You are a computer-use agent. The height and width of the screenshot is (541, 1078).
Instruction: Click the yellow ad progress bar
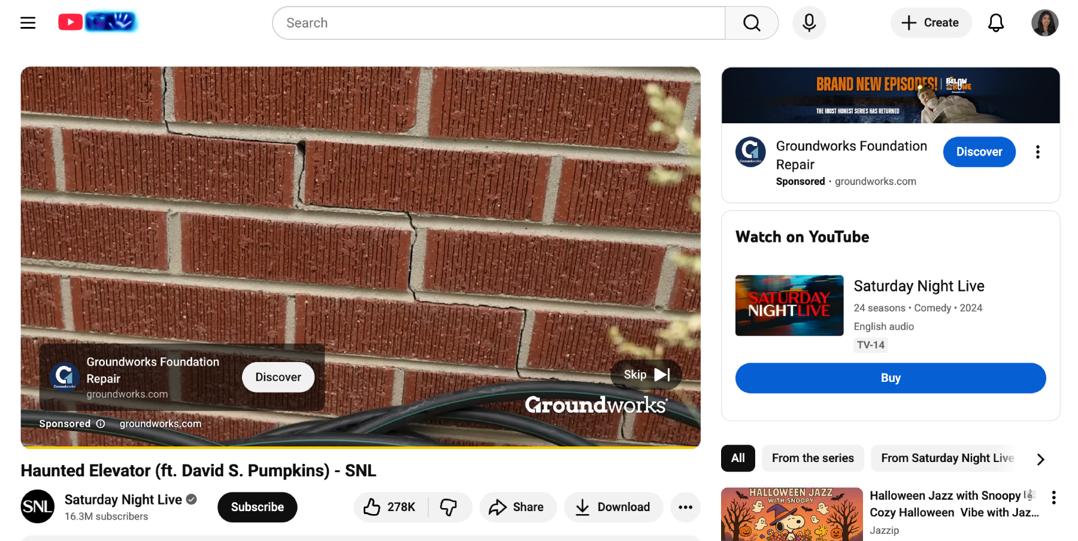(x=359, y=446)
